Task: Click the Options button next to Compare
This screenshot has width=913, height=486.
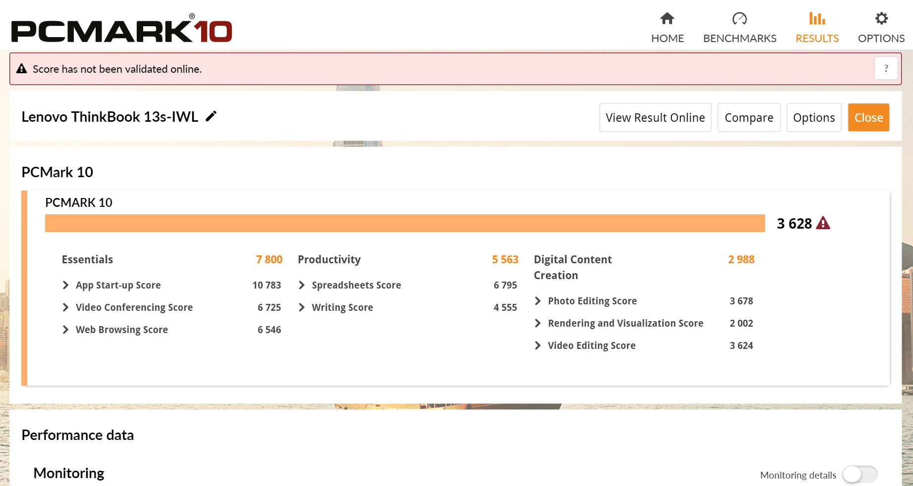Action: [814, 117]
